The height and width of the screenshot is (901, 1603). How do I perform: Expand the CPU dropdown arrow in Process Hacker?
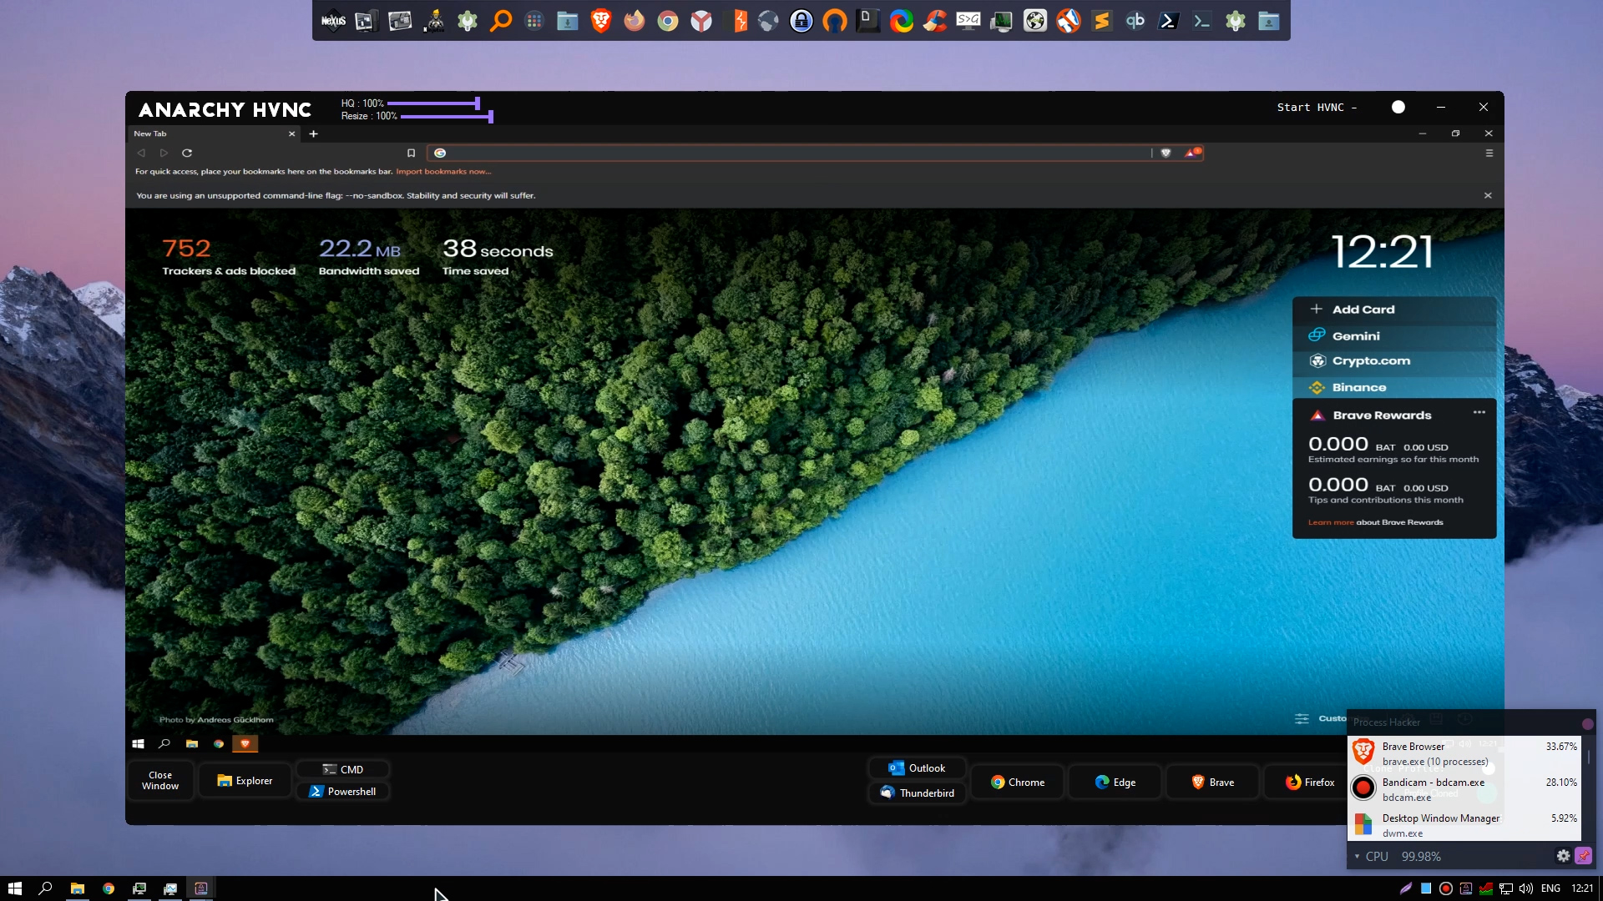pos(1357,857)
